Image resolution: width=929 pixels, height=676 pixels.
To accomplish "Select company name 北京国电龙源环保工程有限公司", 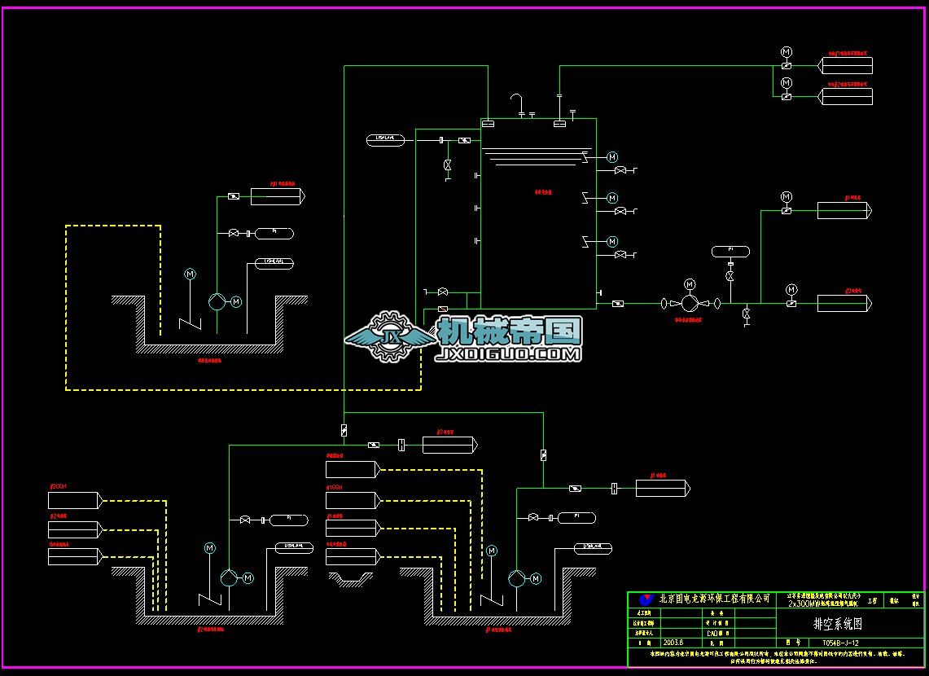I will pos(715,599).
